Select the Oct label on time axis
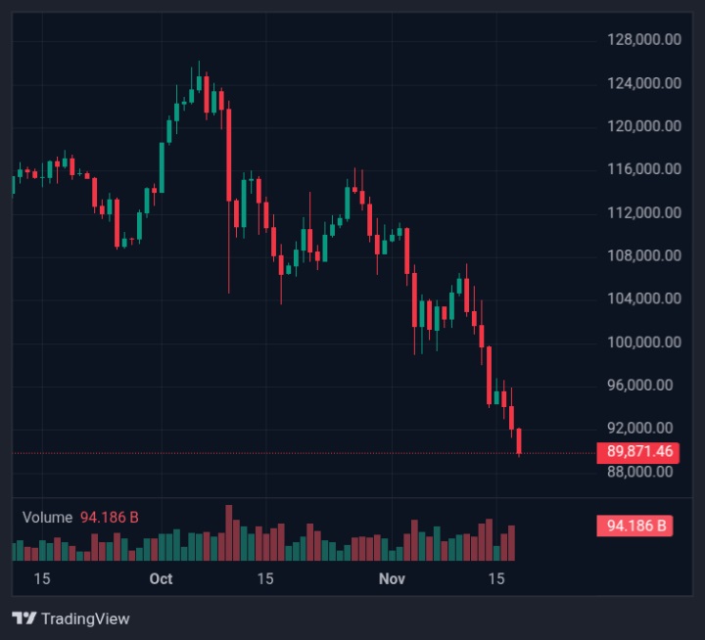The image size is (705, 640). 161,578
